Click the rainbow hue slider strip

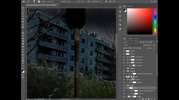(156, 21)
